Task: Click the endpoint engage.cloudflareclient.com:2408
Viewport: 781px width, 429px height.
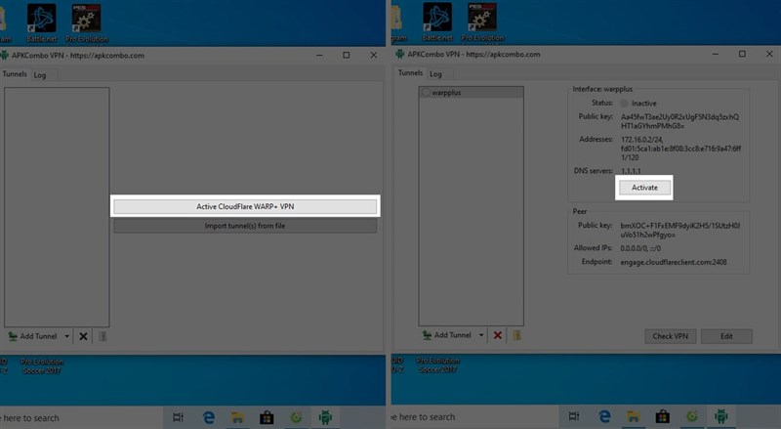Action: pyautogui.click(x=674, y=262)
